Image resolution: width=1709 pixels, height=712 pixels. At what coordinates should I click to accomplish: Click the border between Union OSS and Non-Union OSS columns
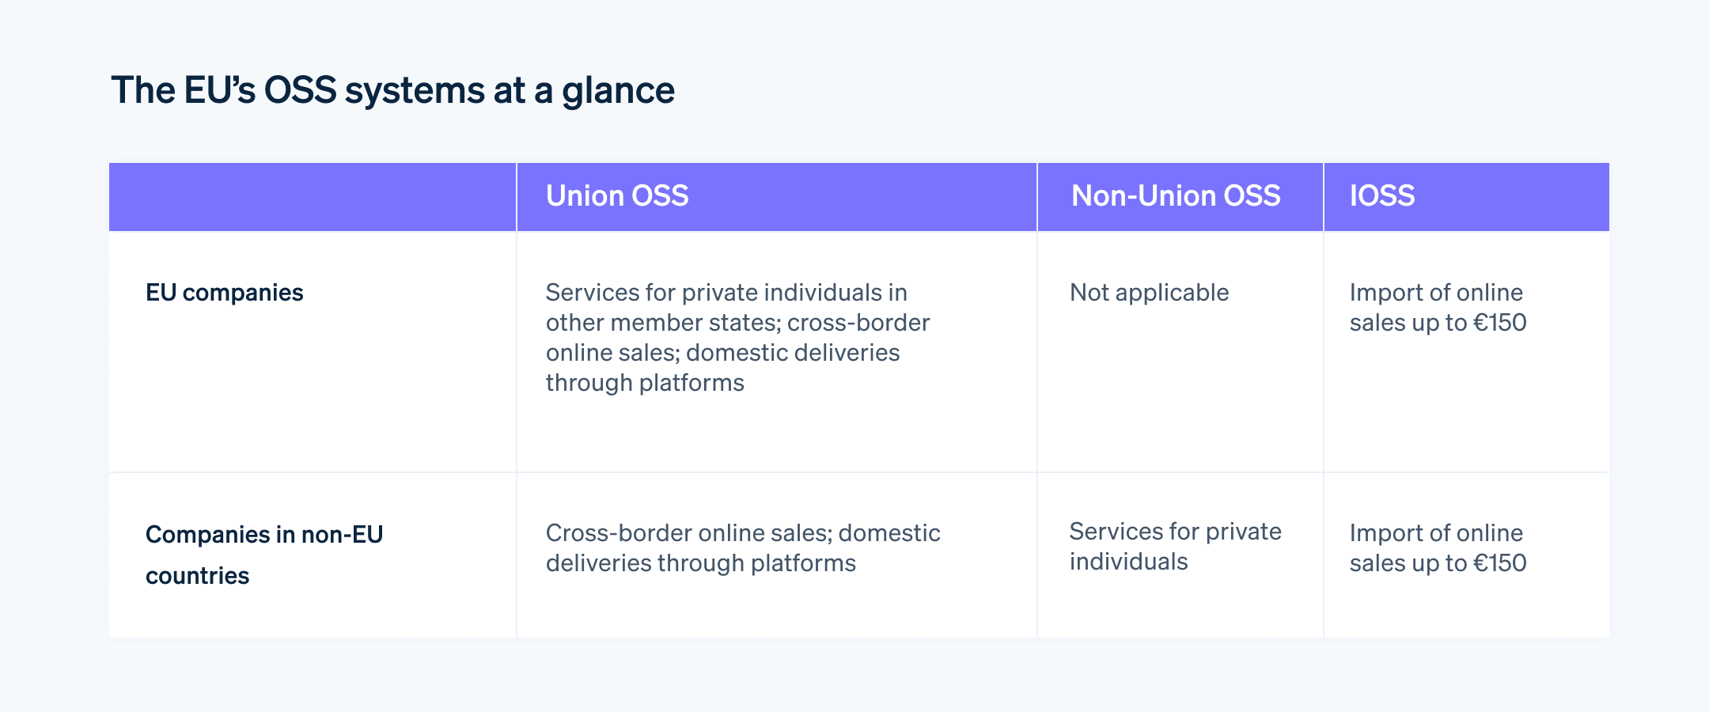[x=1036, y=356]
